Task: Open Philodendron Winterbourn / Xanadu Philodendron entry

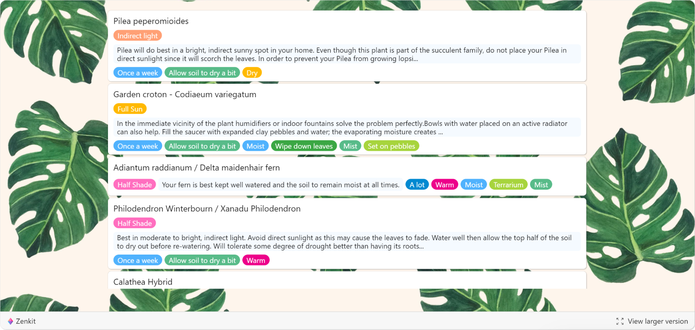Action: (207, 209)
